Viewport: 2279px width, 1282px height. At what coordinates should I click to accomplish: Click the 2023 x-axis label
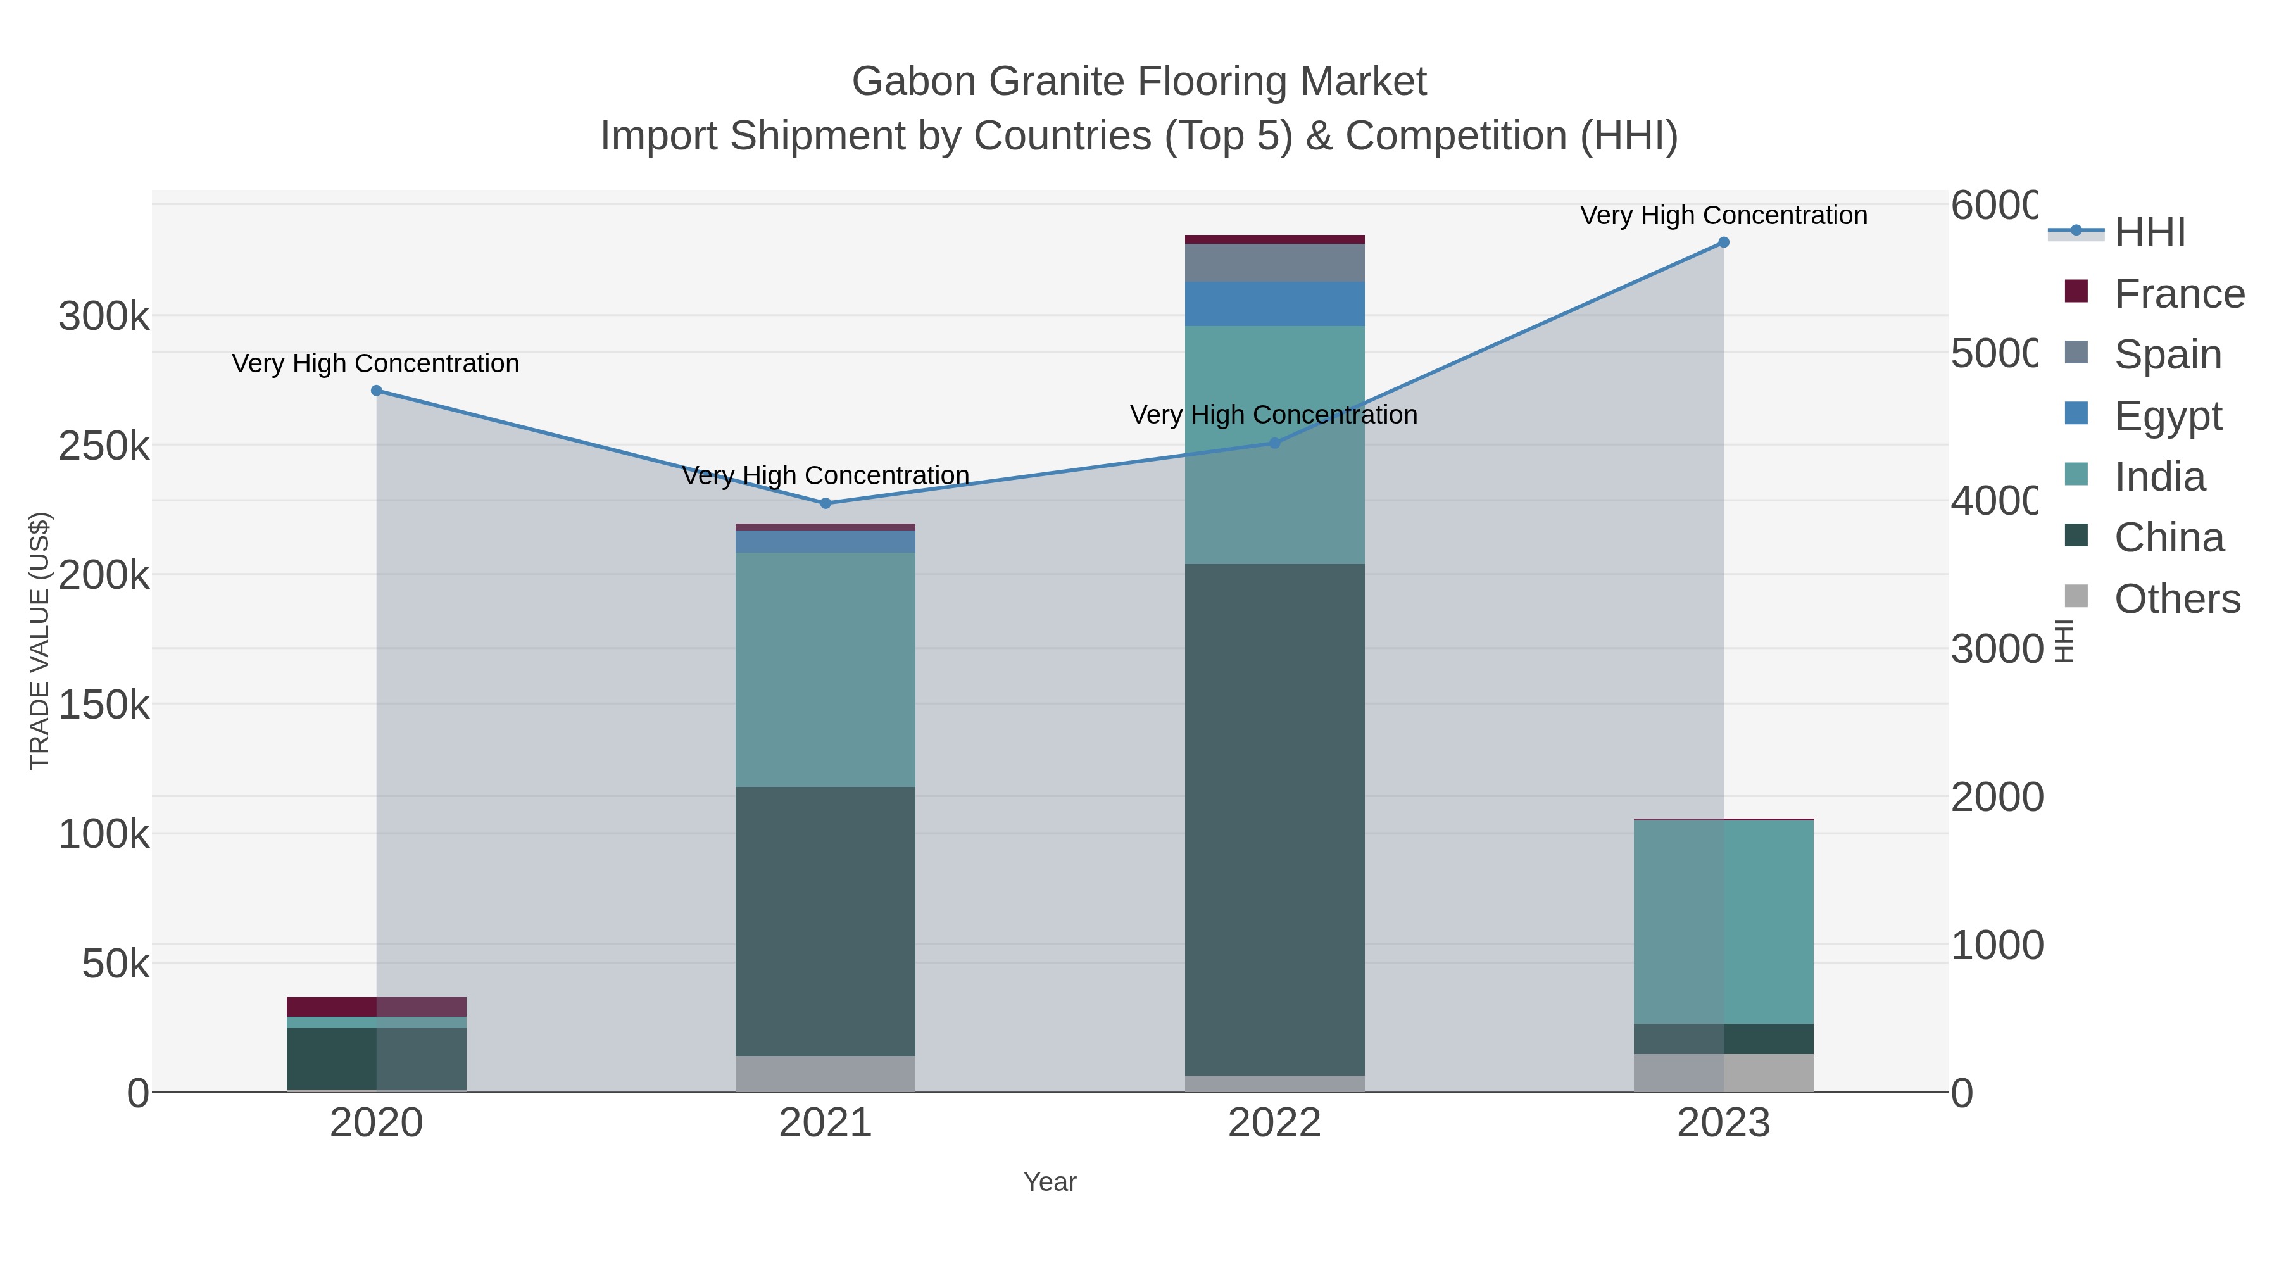(x=1723, y=1124)
